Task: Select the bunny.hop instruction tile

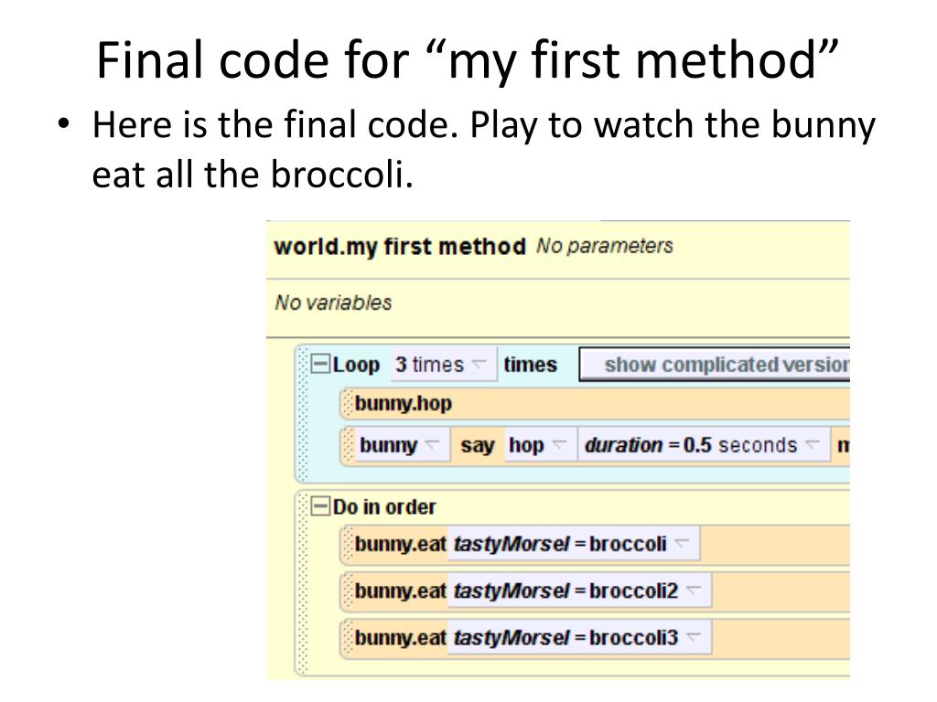Action: (595, 403)
